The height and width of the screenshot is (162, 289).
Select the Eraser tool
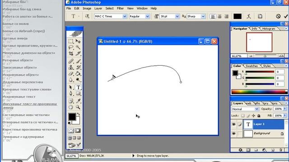[71, 73]
